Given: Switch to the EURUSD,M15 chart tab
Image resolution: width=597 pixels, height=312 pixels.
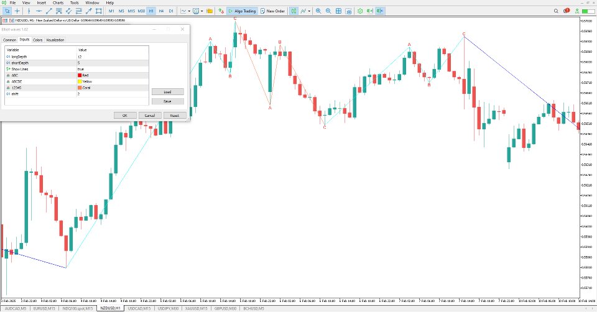Looking at the screenshot, I should (x=44, y=308).
